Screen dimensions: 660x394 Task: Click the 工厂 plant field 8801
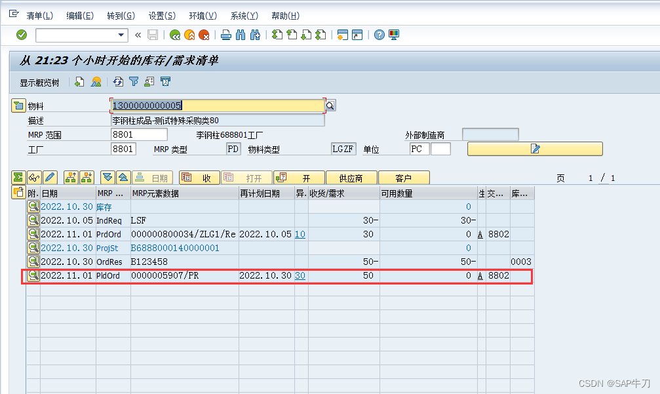[x=123, y=149]
